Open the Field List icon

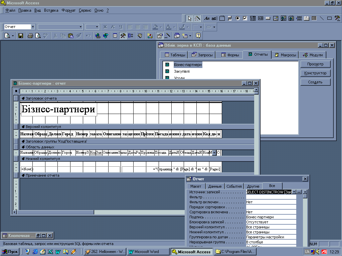tap(115, 36)
